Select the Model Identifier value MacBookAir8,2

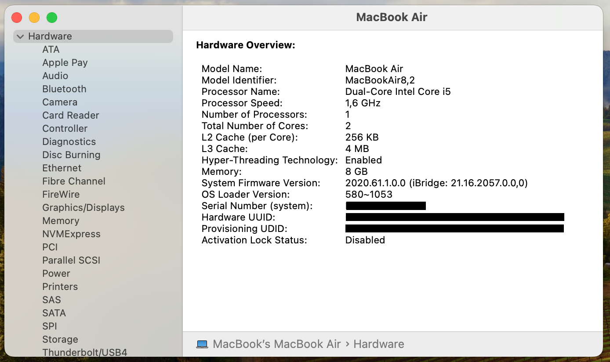pyautogui.click(x=380, y=80)
